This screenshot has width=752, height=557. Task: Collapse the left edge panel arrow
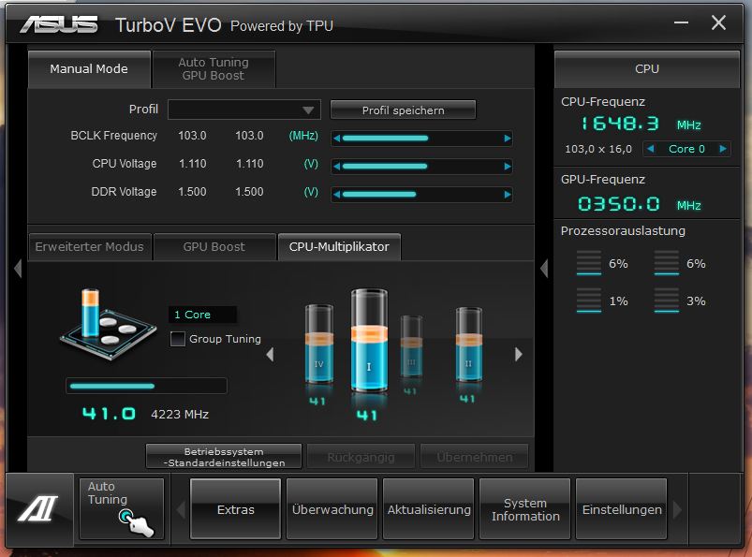tap(18, 269)
